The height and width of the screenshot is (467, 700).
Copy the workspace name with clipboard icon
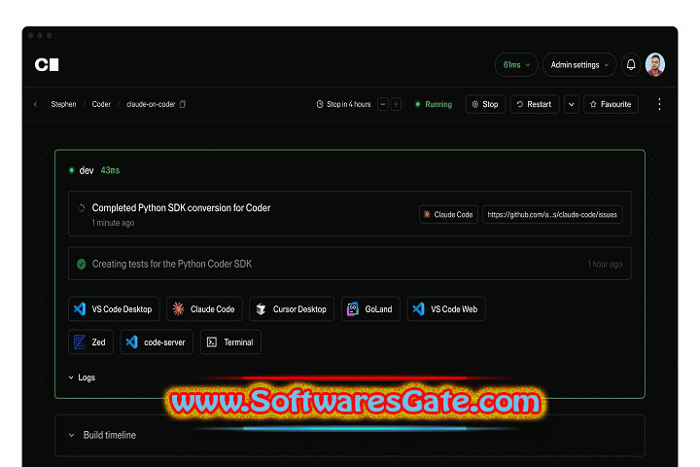(x=183, y=104)
